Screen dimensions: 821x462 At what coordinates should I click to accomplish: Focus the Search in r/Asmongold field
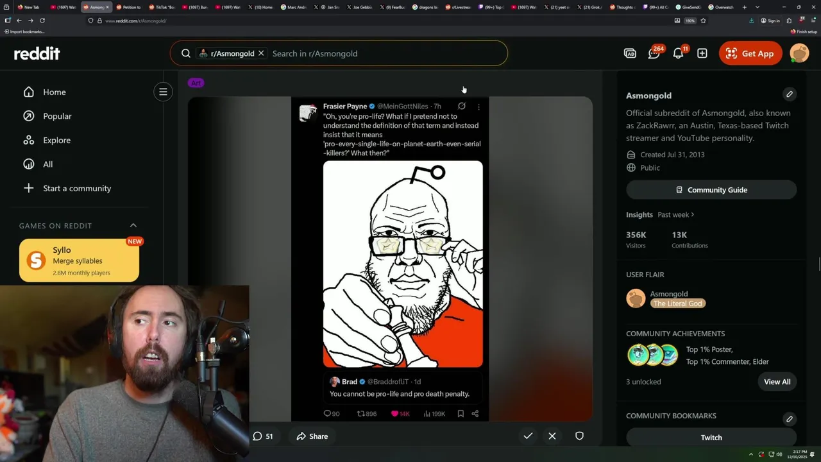[x=385, y=53]
